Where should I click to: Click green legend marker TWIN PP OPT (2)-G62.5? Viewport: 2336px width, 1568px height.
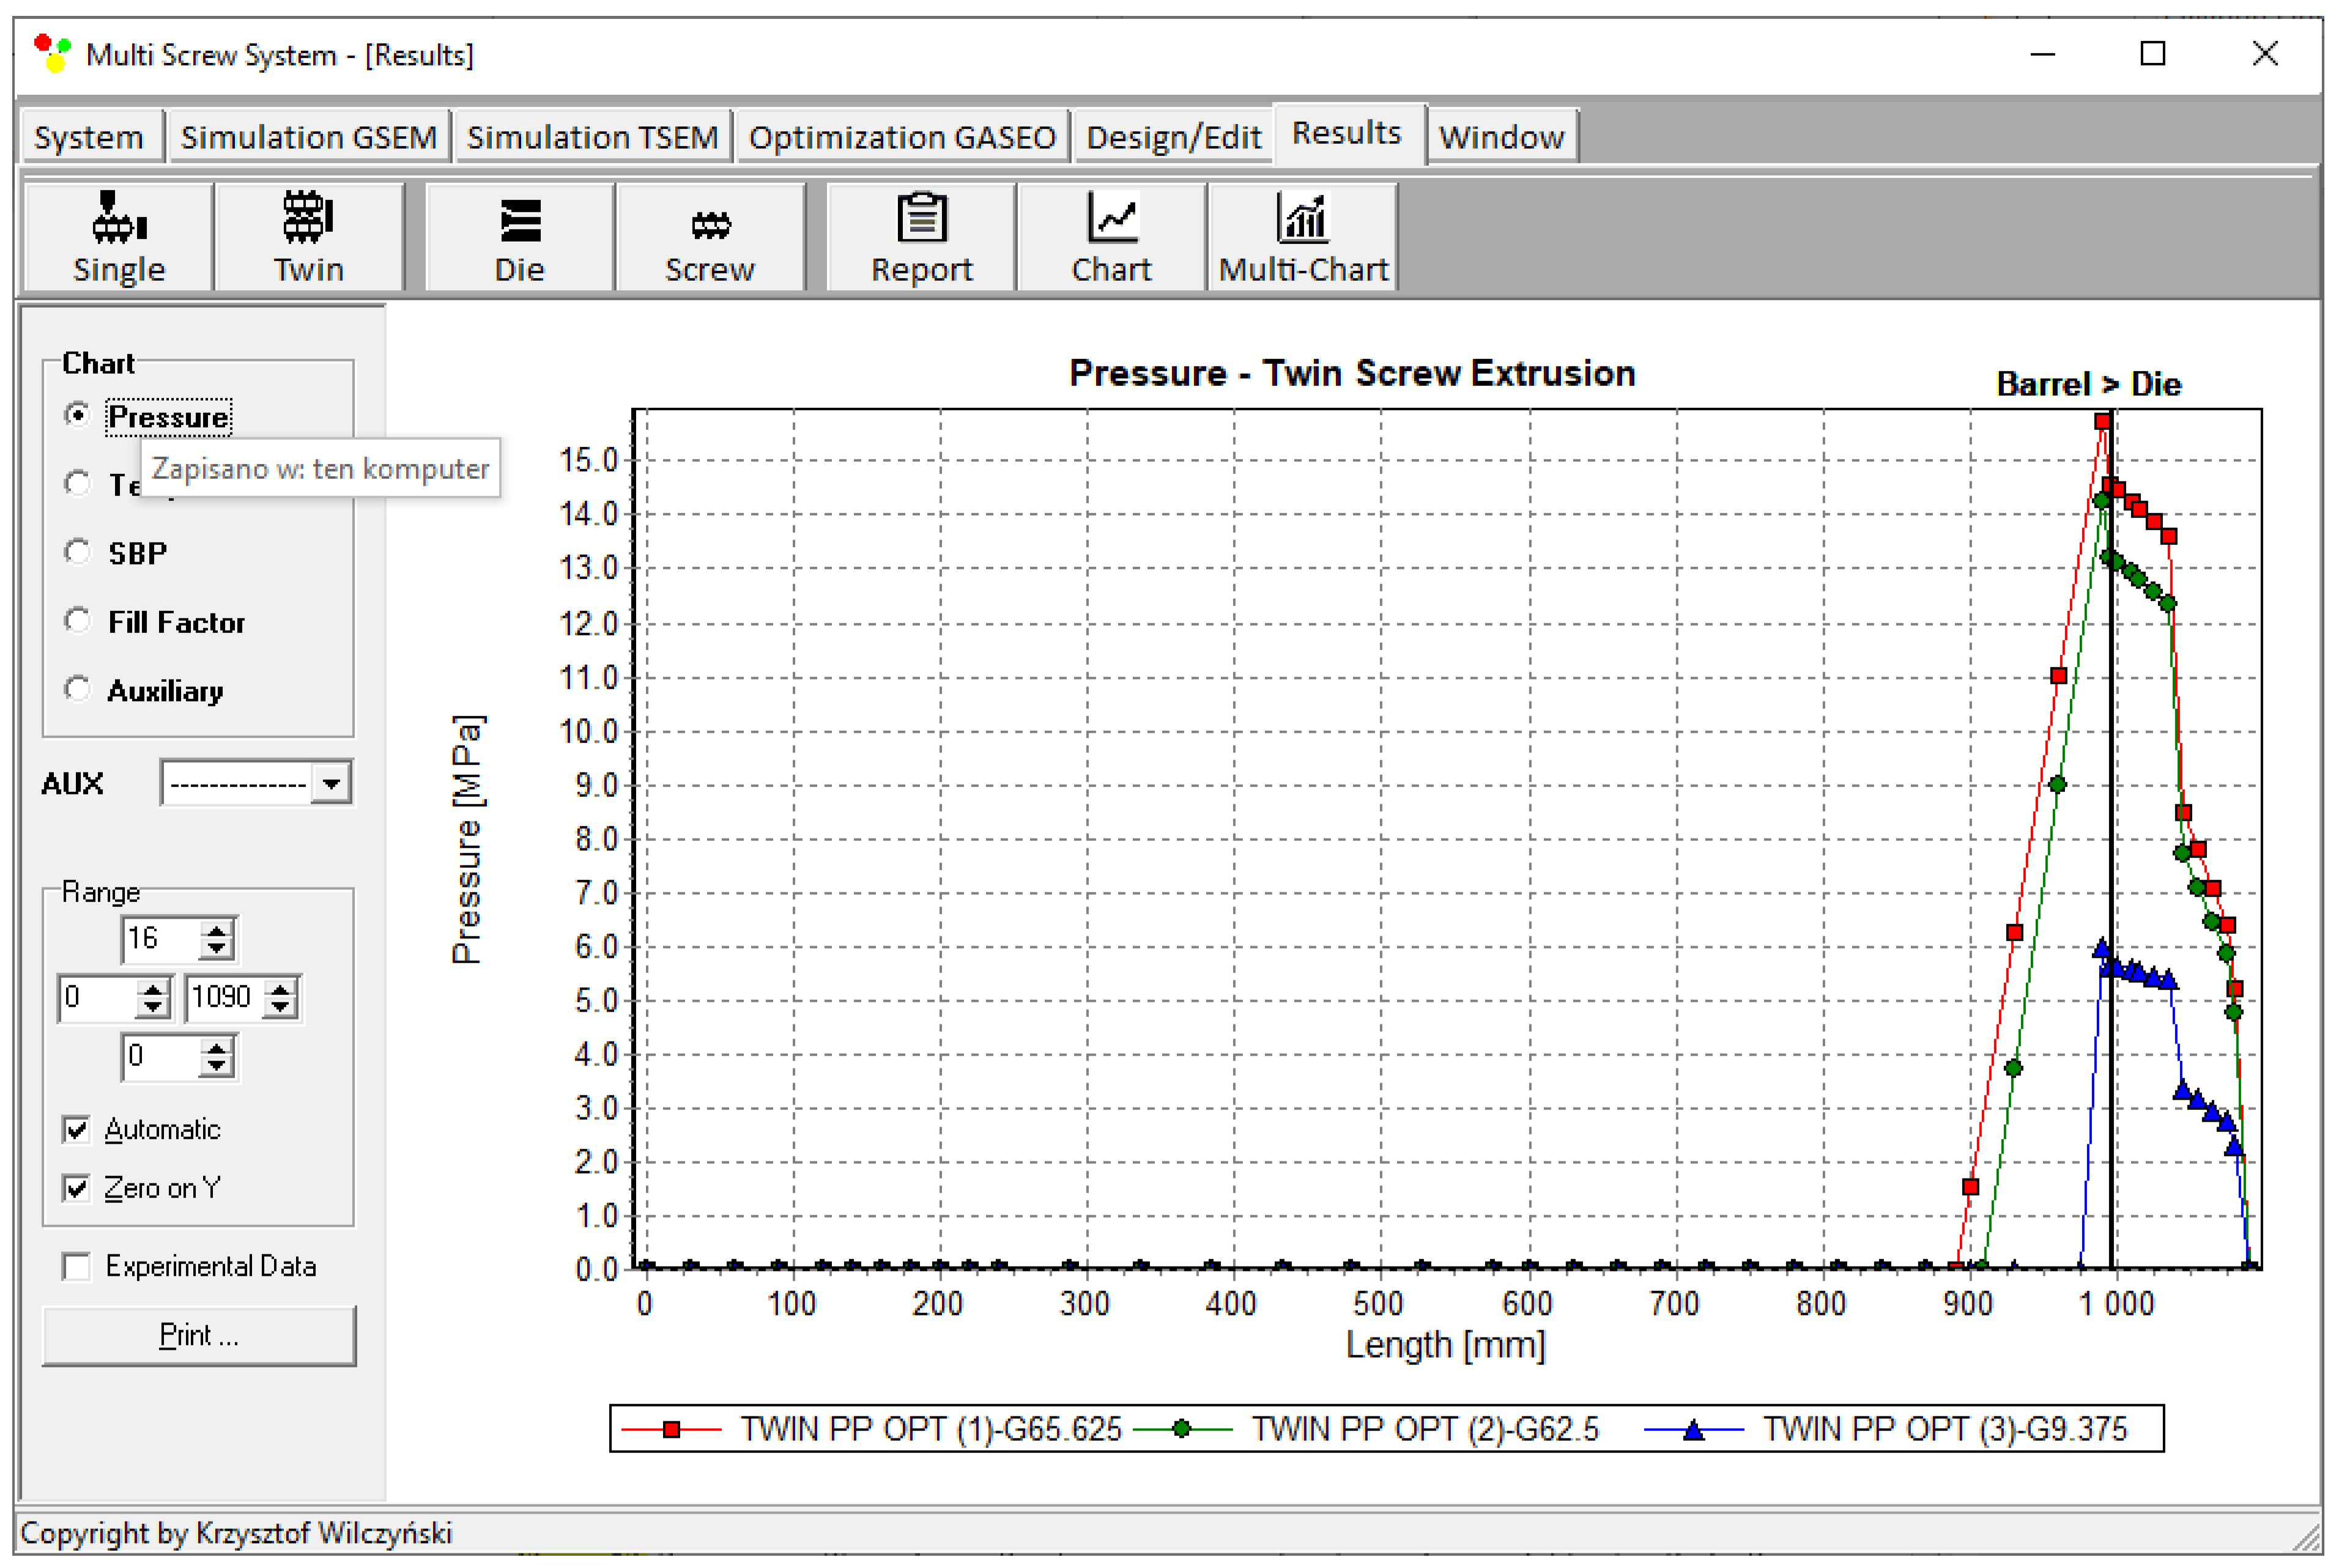click(x=1182, y=1429)
